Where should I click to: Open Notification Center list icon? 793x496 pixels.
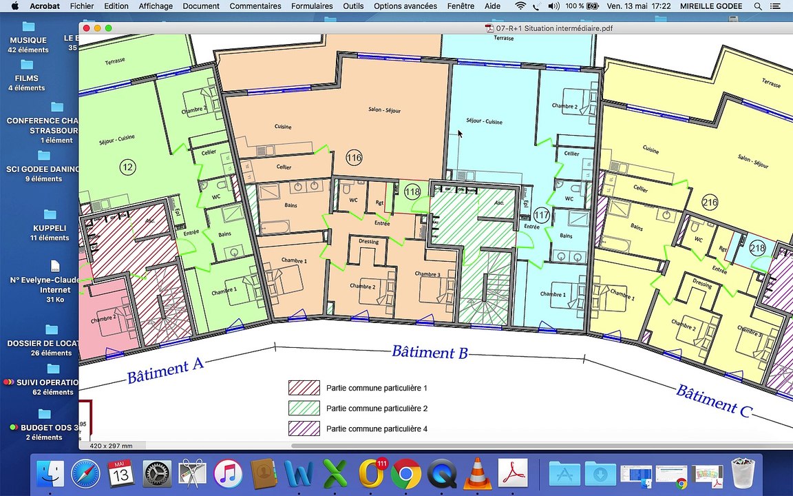[775, 6]
